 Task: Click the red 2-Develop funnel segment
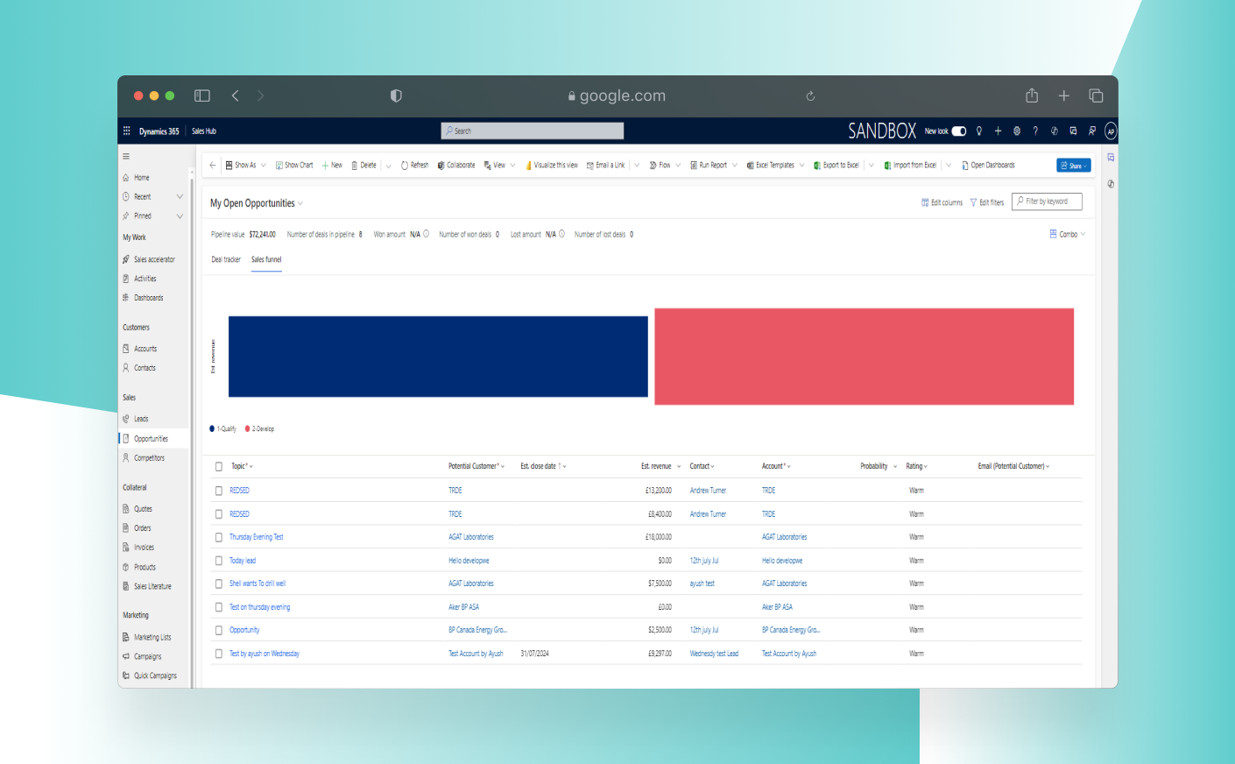pyautogui.click(x=864, y=356)
